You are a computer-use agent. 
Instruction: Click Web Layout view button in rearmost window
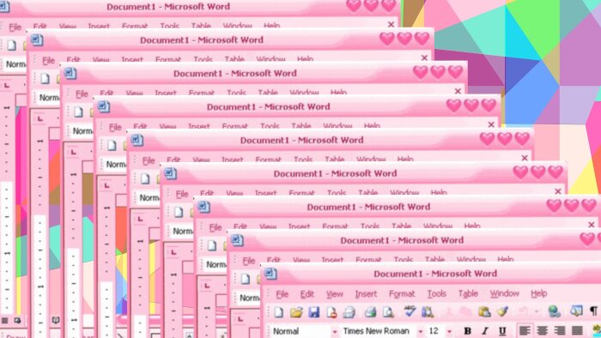pyautogui.click(x=17, y=320)
